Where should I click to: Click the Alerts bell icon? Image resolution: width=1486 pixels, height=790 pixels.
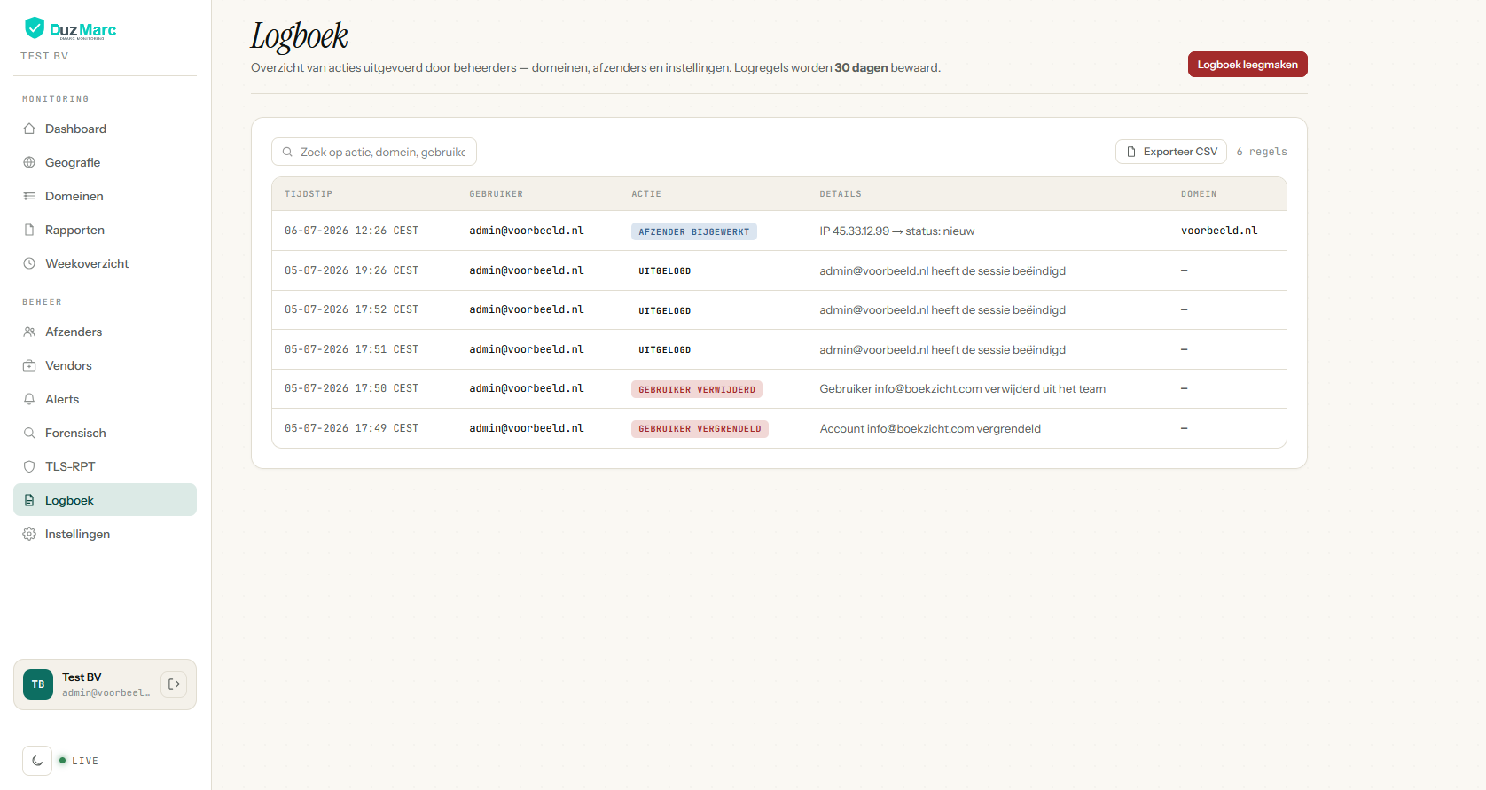click(x=29, y=399)
